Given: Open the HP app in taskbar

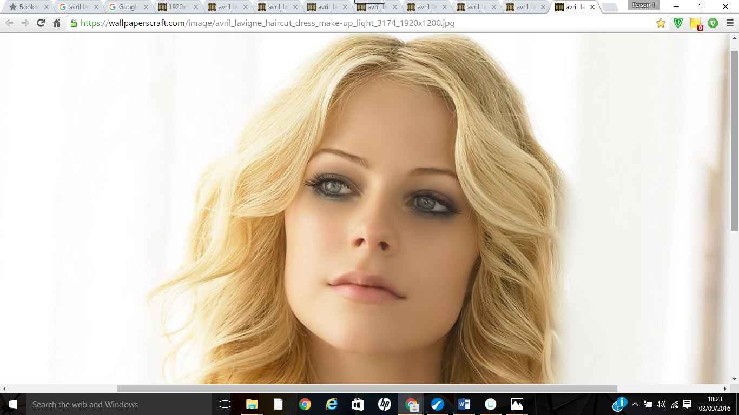Looking at the screenshot, I should pos(385,404).
